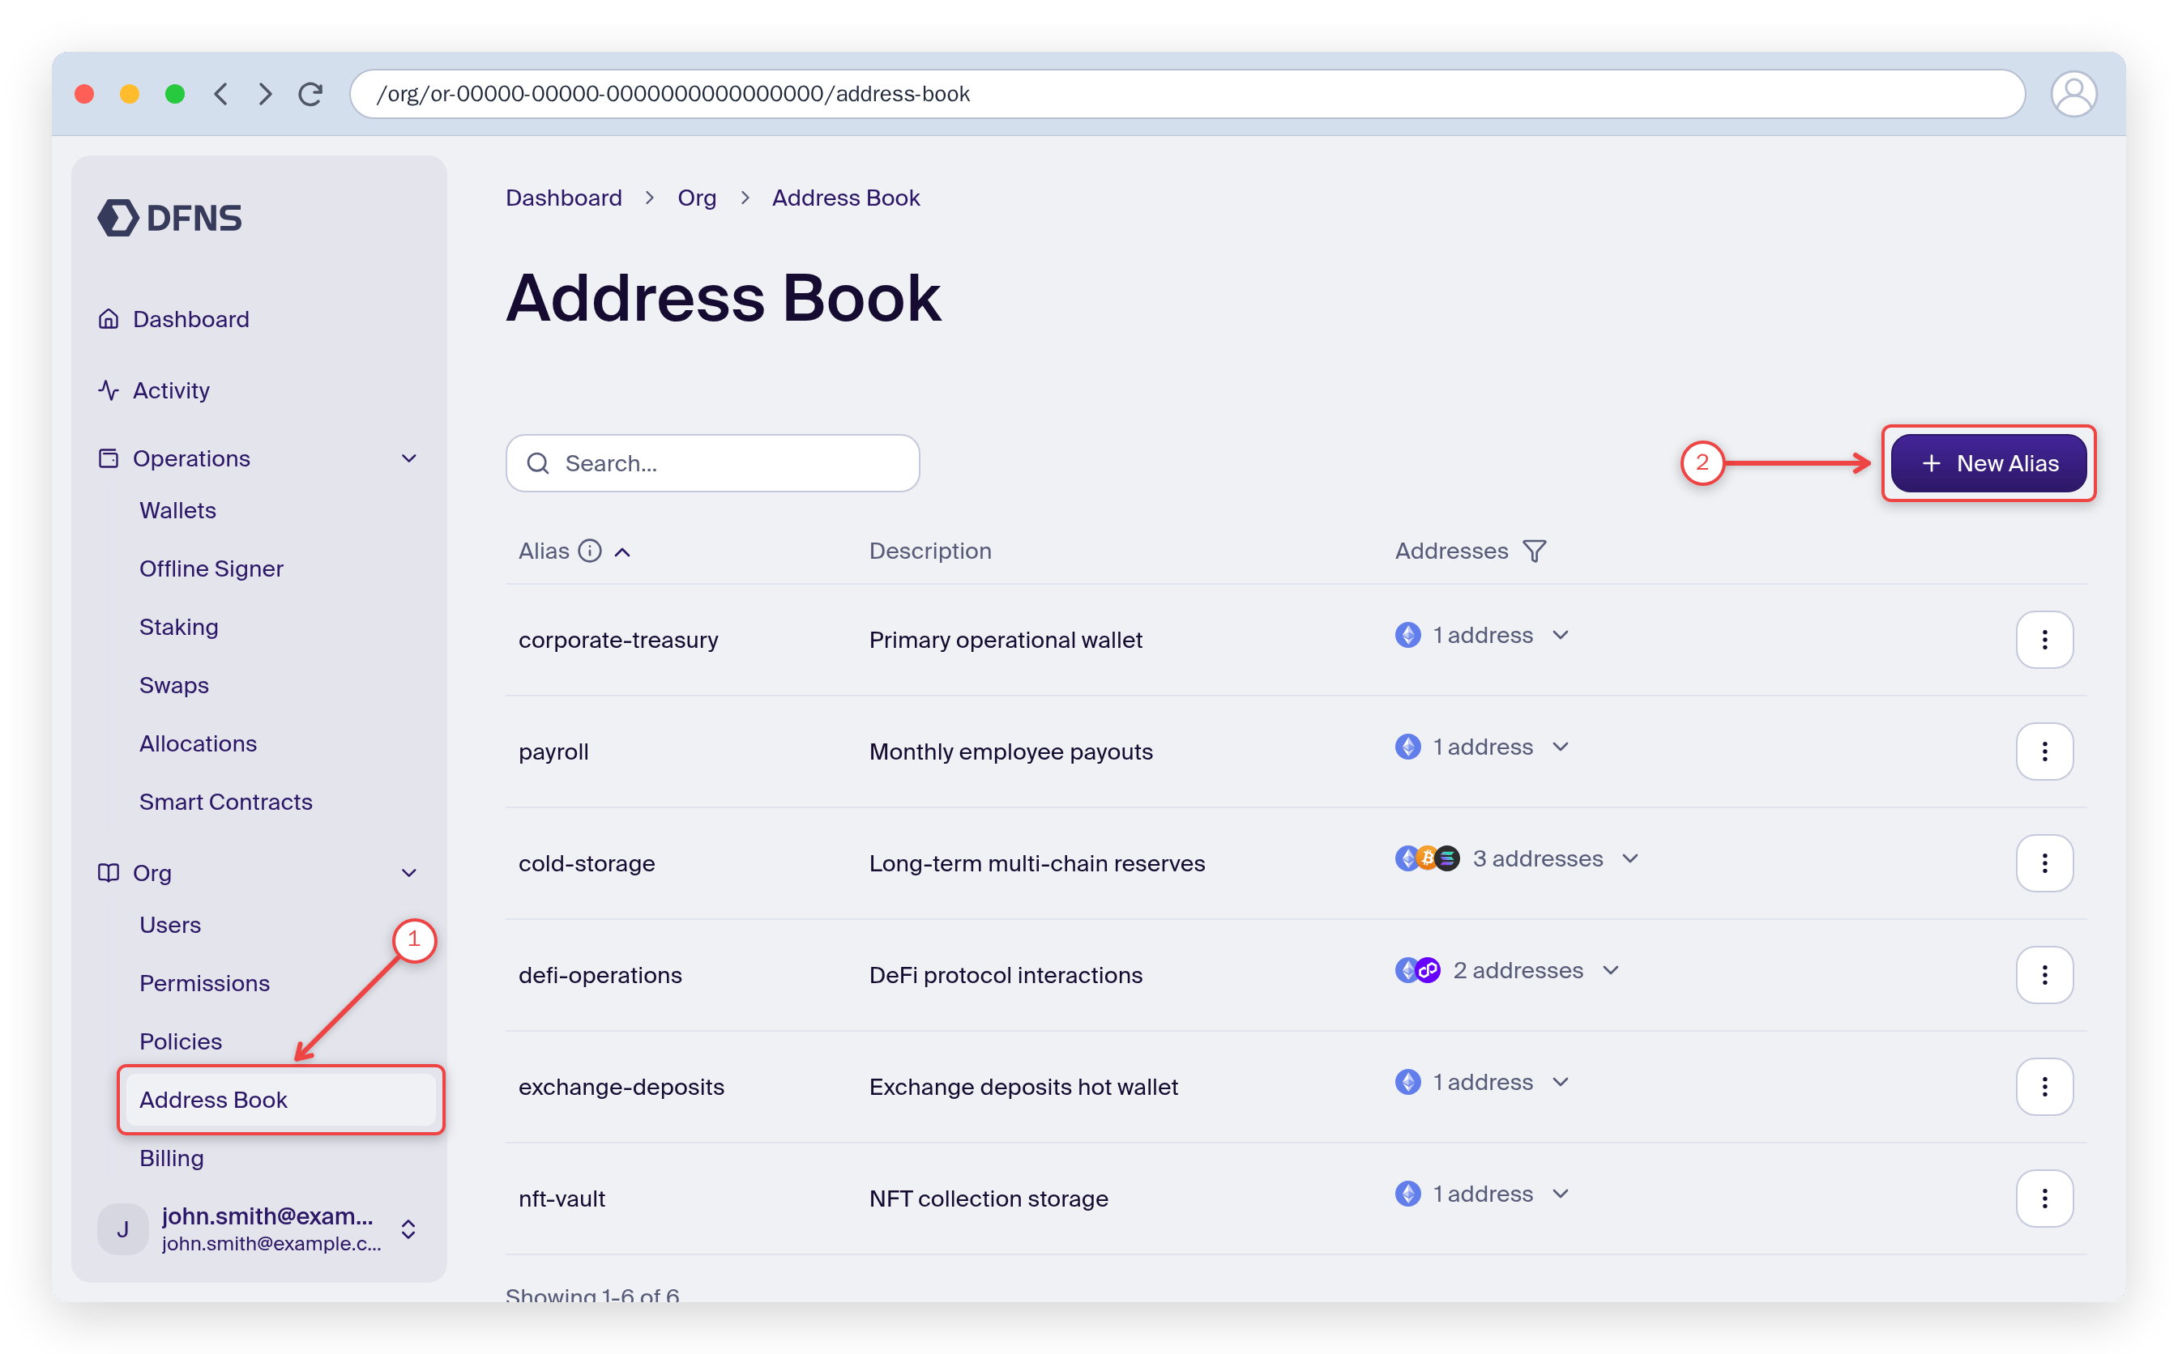
Task: Click the browser URL address bar
Action: (1187, 94)
